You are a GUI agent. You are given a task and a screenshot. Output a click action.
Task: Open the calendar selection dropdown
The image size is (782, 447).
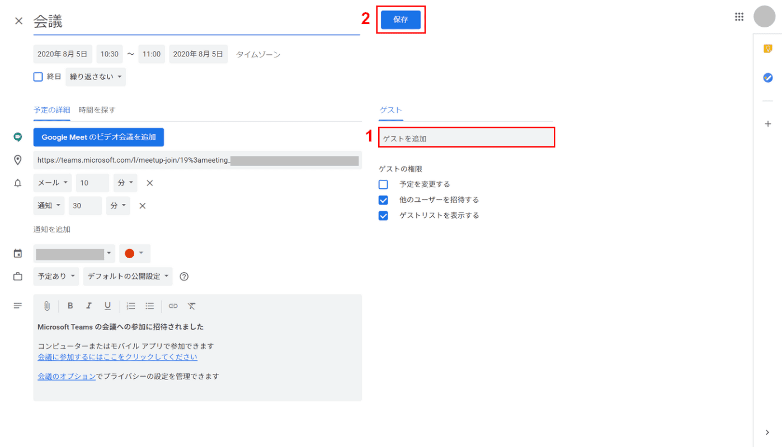(74, 254)
